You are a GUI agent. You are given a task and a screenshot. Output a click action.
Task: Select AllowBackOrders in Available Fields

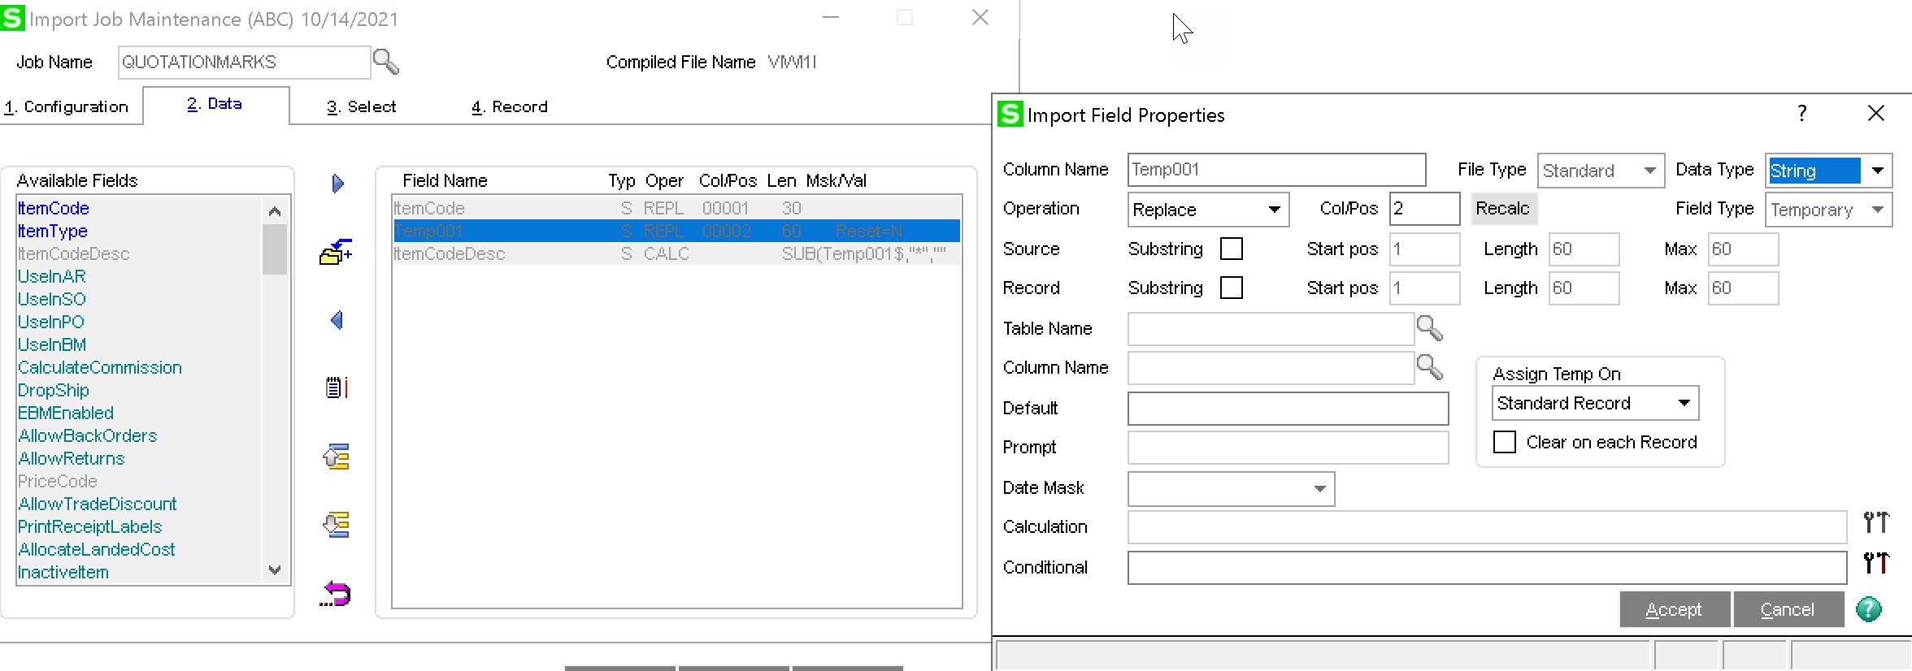coord(87,435)
